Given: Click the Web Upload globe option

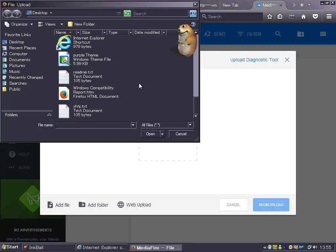Looking at the screenshot, I should click(x=134, y=205).
